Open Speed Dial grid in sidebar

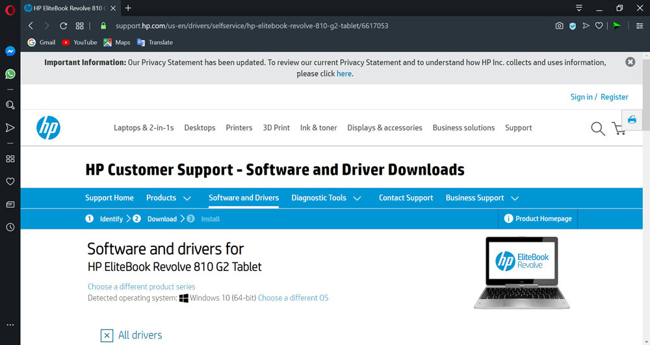coord(10,159)
